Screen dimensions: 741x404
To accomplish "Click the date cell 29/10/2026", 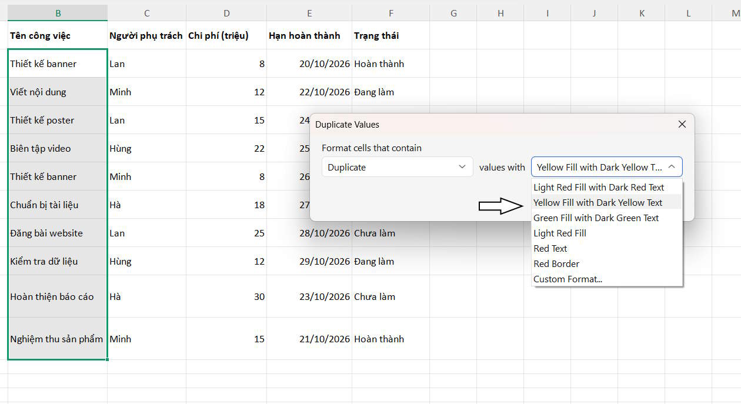I will (309, 261).
